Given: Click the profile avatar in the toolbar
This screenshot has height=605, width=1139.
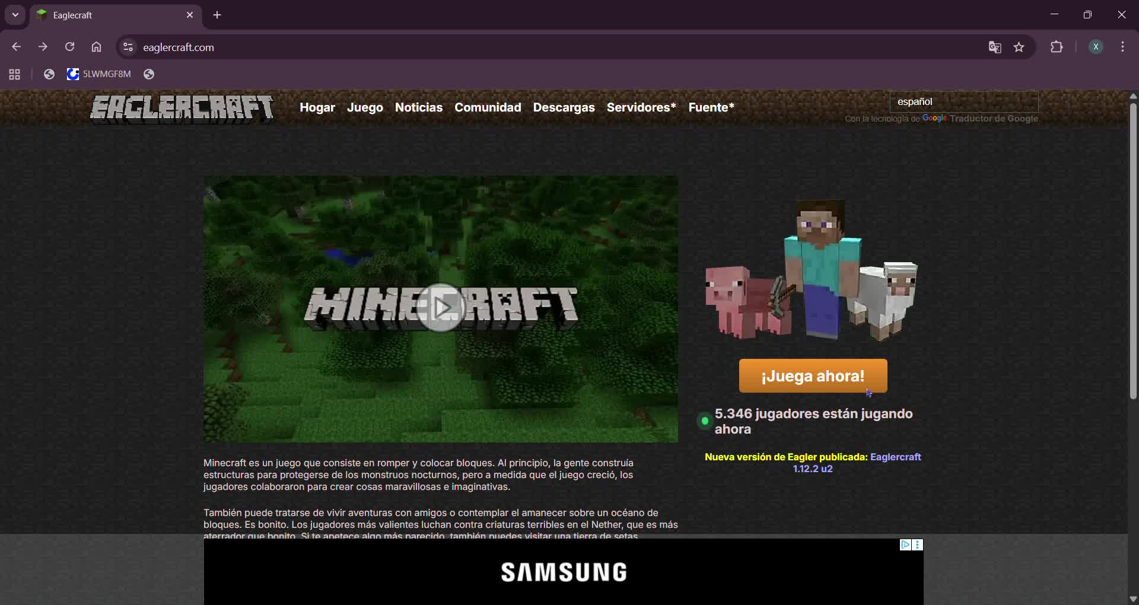Looking at the screenshot, I should coord(1096,47).
